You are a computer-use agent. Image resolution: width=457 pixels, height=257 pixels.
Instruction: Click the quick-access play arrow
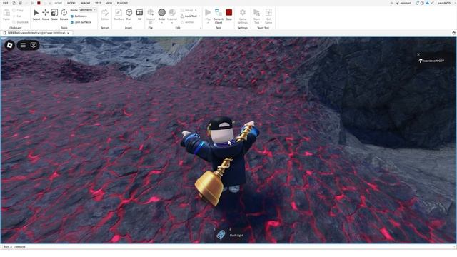coord(32,3)
